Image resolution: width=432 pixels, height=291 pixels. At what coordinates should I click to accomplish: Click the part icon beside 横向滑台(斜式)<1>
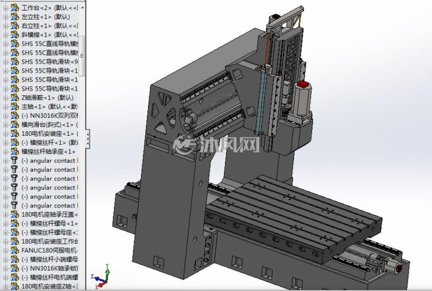[x=15, y=125]
